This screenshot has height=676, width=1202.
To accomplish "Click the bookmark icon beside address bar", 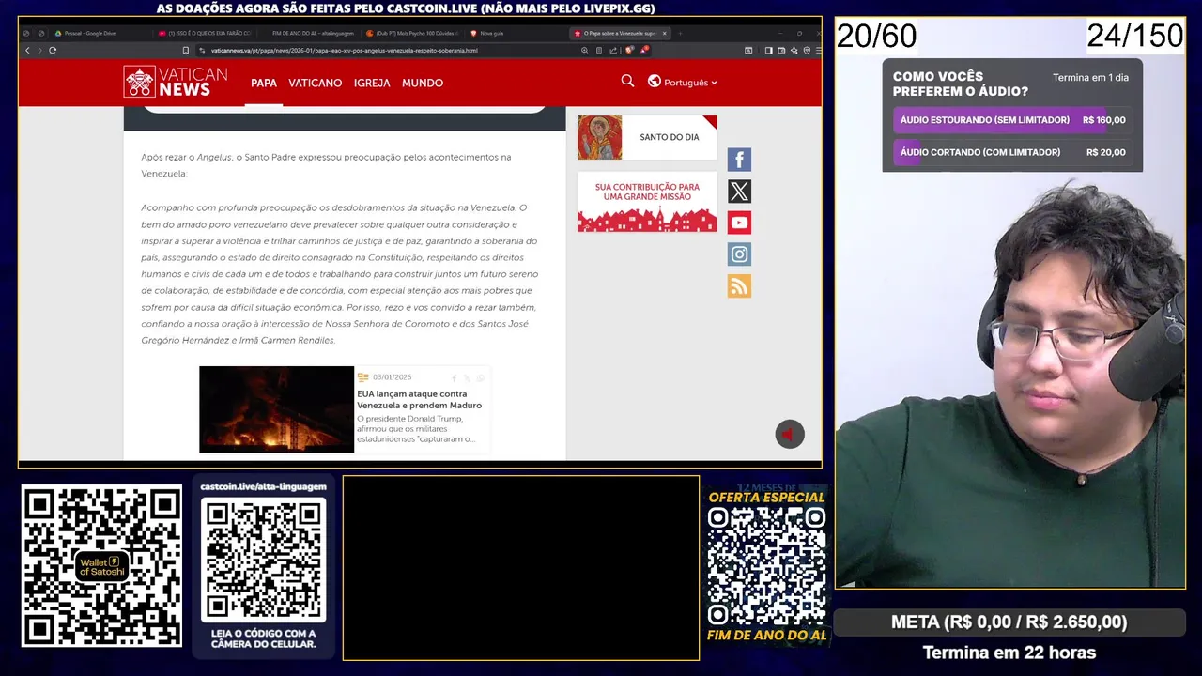I will coord(185,50).
